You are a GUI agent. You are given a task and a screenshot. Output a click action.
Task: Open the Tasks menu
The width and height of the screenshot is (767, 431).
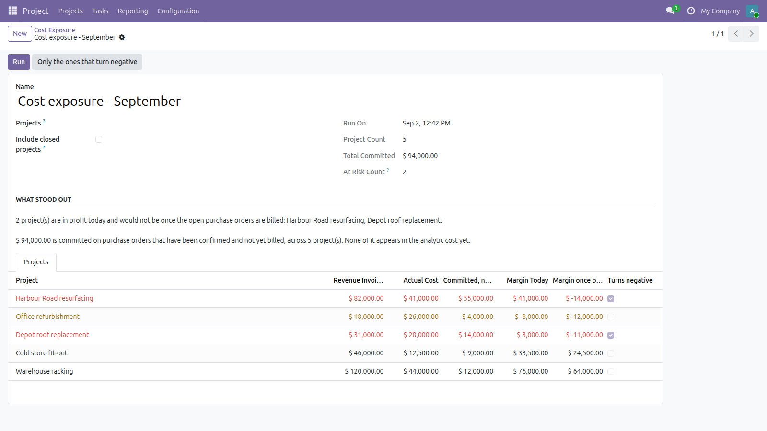(x=100, y=11)
